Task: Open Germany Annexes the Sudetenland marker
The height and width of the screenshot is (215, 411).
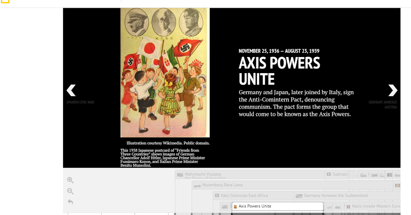Action: (347, 196)
